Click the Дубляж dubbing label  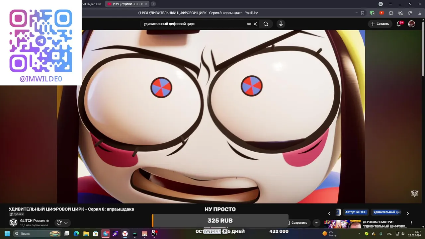click(17, 214)
